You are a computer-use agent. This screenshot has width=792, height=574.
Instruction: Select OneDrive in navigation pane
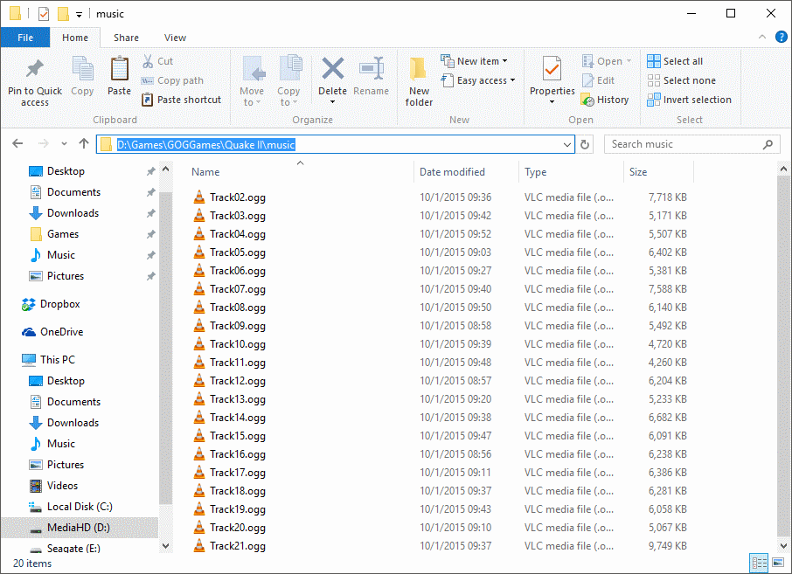click(x=52, y=332)
